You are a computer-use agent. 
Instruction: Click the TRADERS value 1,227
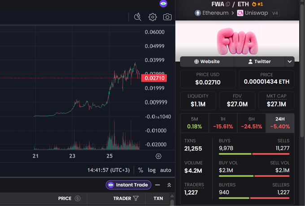tap(191, 193)
